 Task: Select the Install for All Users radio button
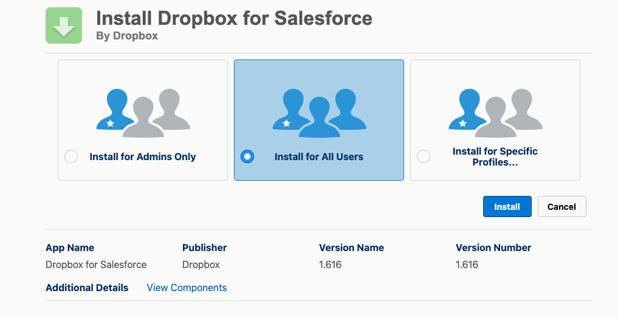click(247, 156)
